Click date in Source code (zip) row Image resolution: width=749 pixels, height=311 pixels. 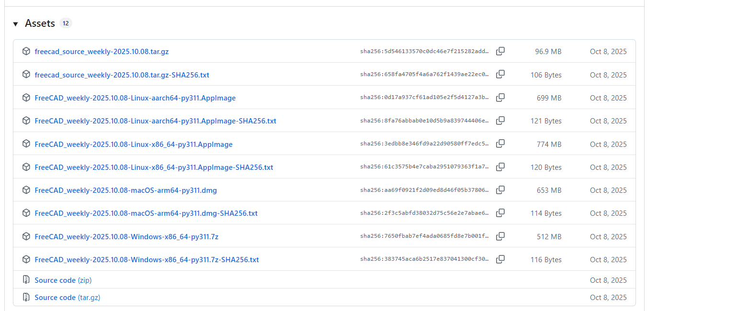(x=608, y=280)
